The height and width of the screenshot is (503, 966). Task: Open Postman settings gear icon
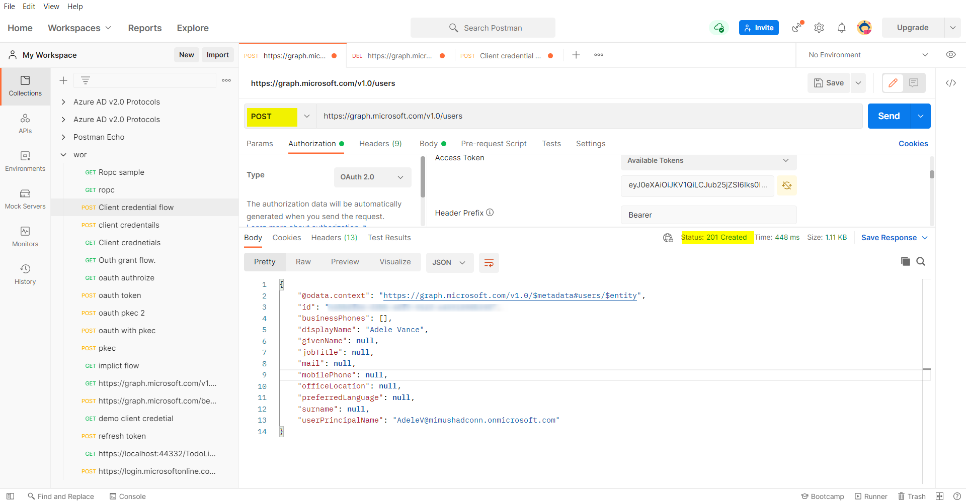(819, 28)
